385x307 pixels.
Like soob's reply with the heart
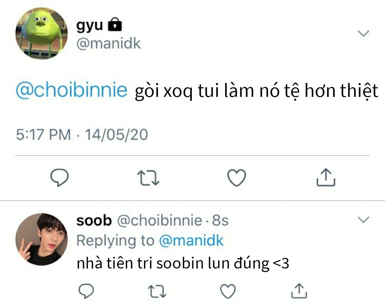(227, 291)
